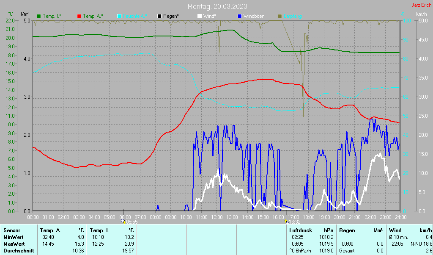Click the '24:00' time axis label

coord(401,217)
